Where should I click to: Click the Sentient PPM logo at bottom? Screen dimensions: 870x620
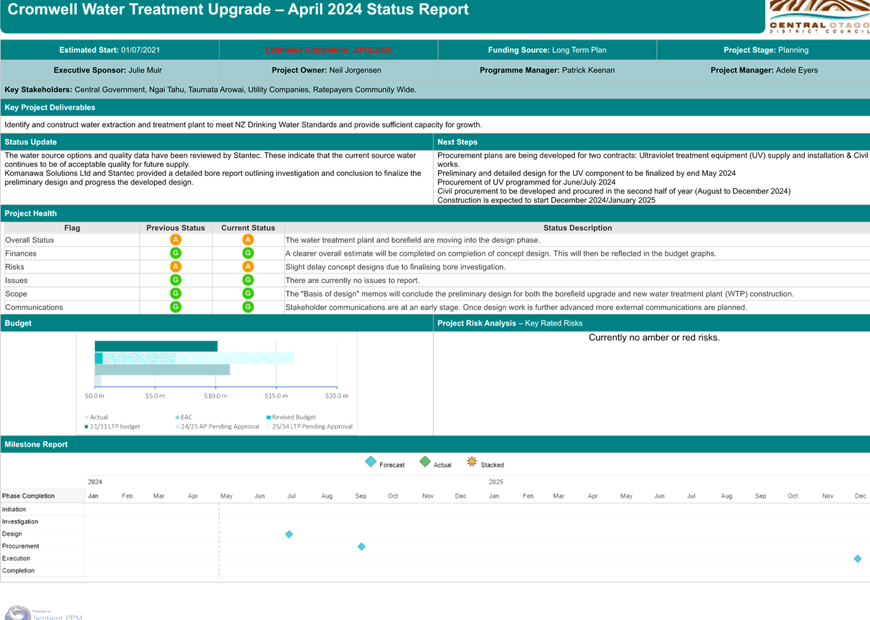pyautogui.click(x=44, y=614)
